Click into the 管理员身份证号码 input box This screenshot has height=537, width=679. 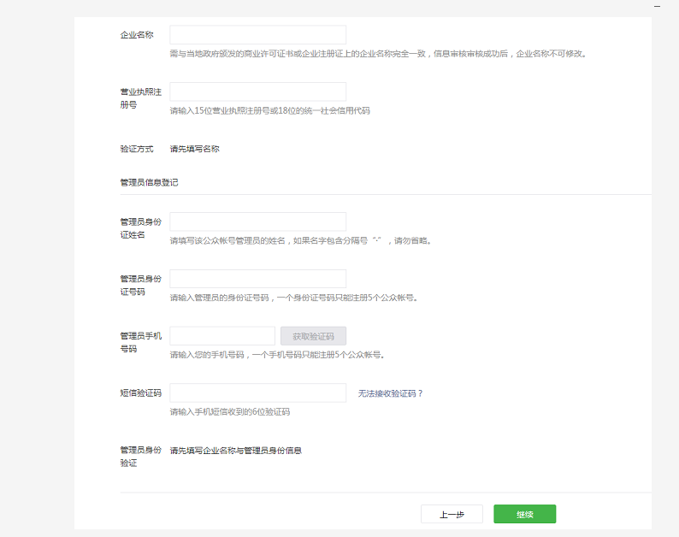click(257, 279)
